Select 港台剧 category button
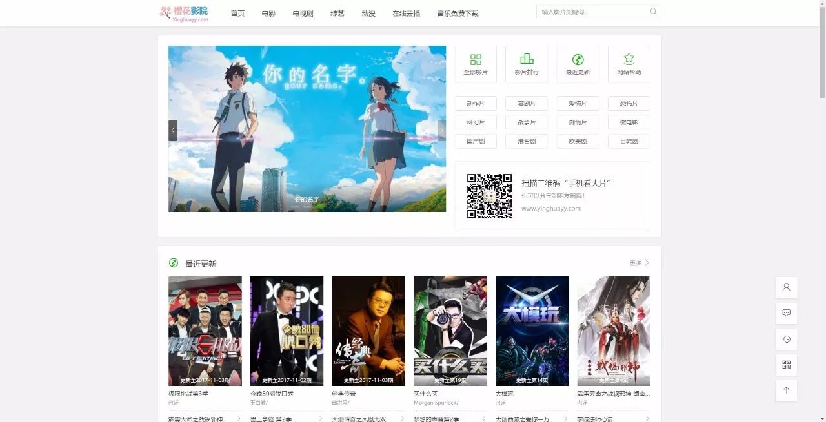Image resolution: width=826 pixels, height=422 pixels. tap(527, 141)
